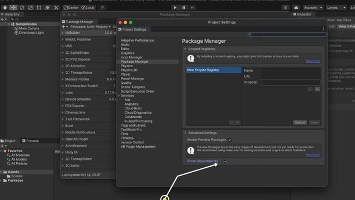The height and width of the screenshot is (200, 355).
Task: Select Player settings category
Action: coord(126,74)
